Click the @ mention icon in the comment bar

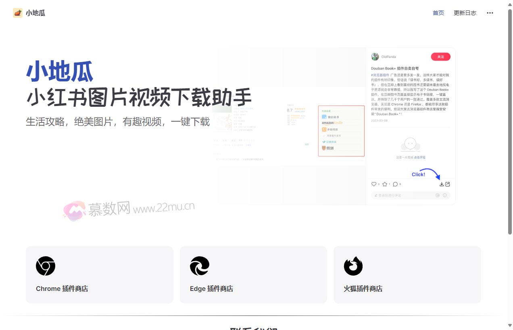438,195
